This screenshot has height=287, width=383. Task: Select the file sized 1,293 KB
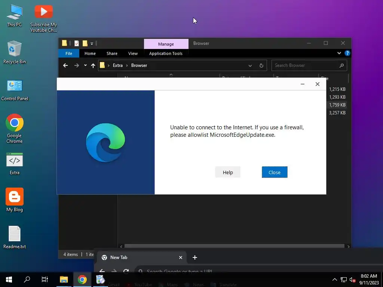(337, 97)
